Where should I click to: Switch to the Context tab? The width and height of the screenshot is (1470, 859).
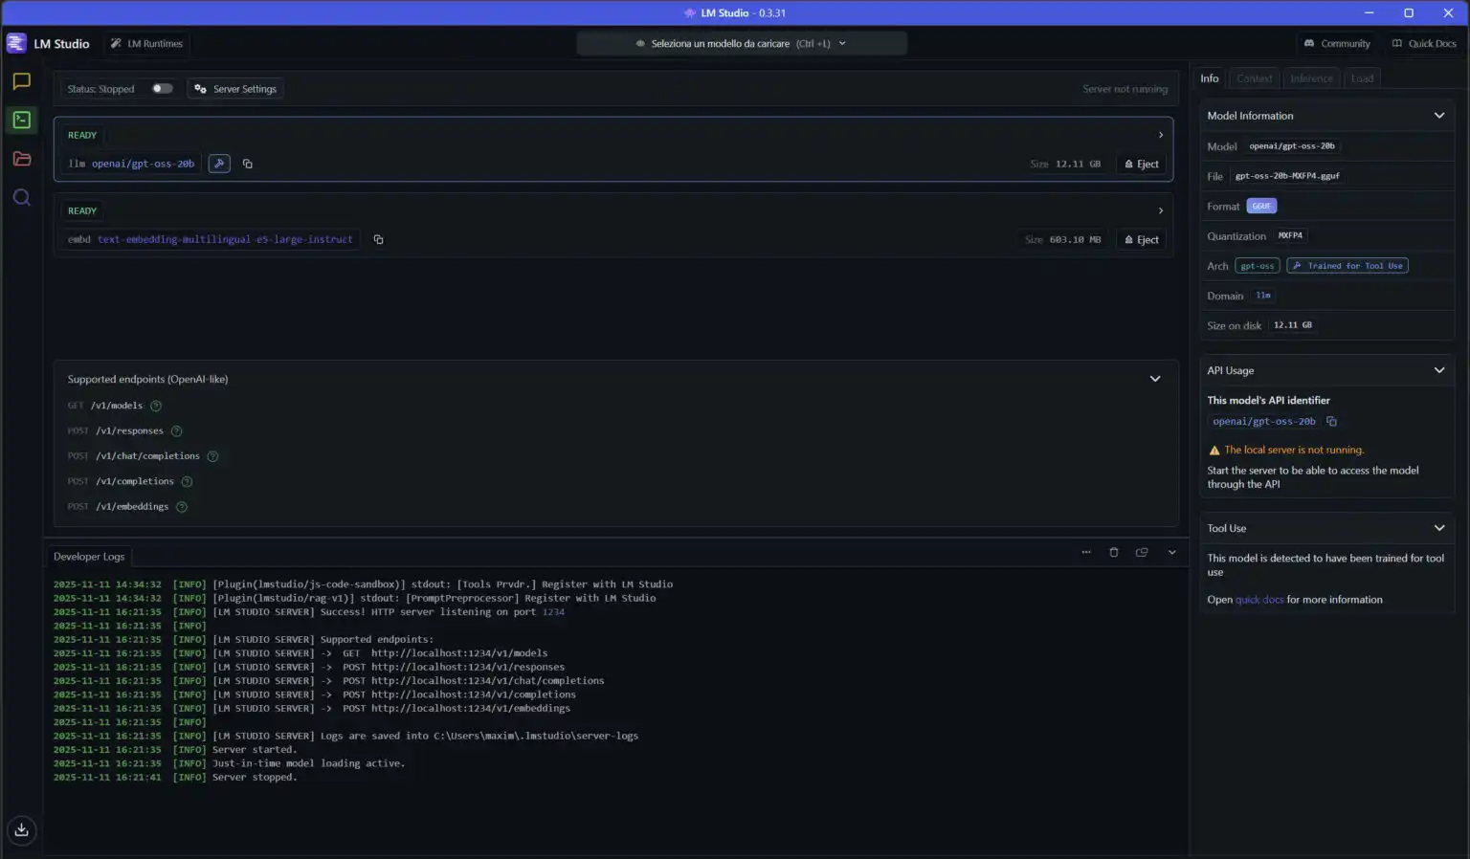click(x=1254, y=78)
